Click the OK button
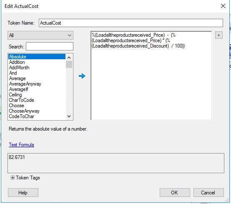The width and height of the screenshot is (231, 204). pos(175,192)
